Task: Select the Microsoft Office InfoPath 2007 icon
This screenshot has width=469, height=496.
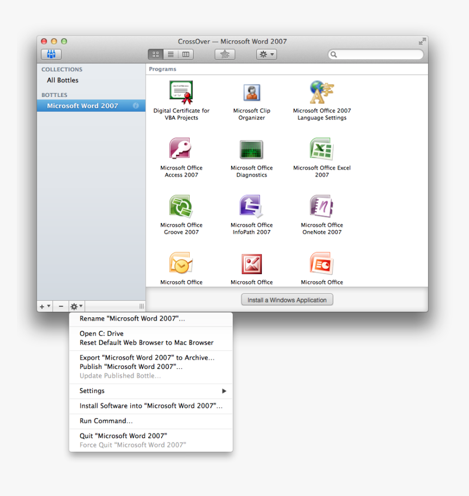Action: click(x=251, y=206)
